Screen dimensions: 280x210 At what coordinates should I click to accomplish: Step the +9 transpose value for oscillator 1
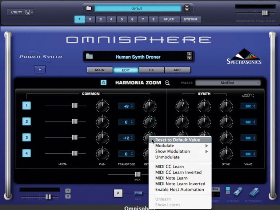(x=132, y=106)
